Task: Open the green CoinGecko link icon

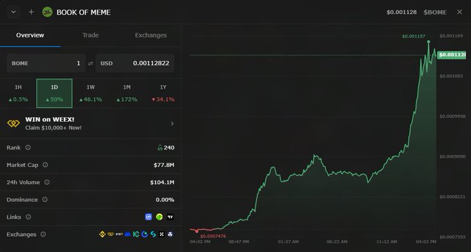Action: point(159,217)
